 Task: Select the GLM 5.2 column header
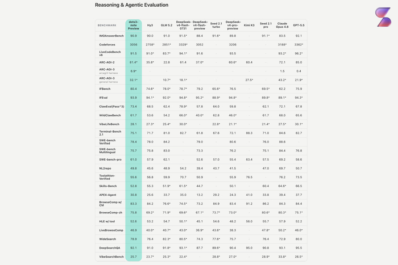click(167, 26)
